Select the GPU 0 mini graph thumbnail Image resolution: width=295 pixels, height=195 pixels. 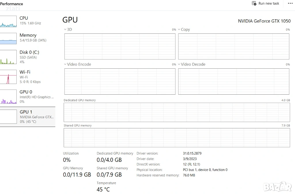[x=8, y=97]
